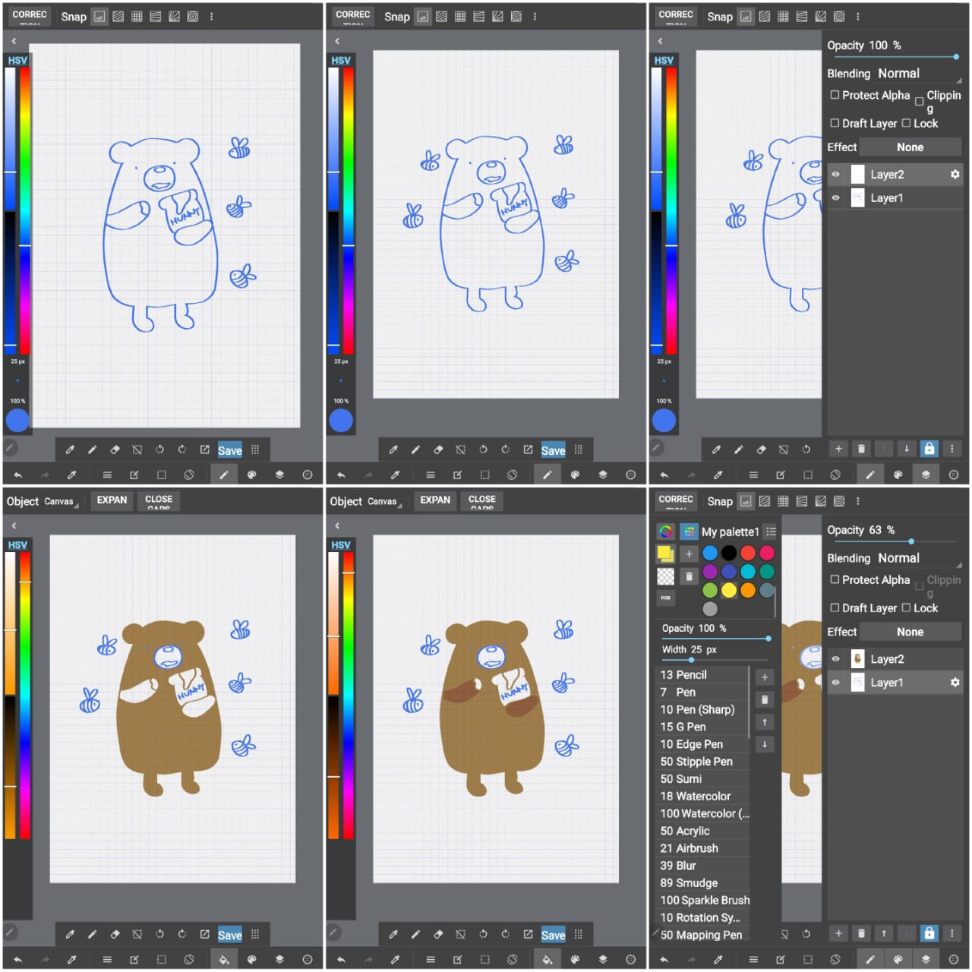
Task: Enable Draft Layer in the Opacity 63 panel
Action: point(835,607)
